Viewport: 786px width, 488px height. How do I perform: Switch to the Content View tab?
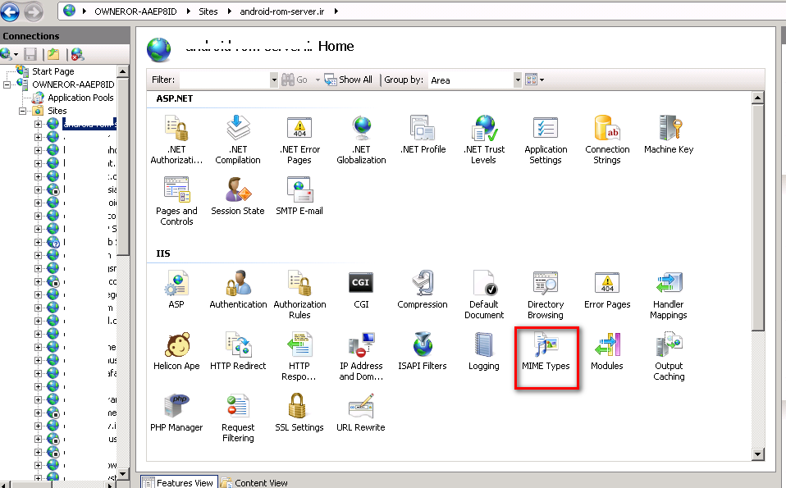click(x=254, y=482)
